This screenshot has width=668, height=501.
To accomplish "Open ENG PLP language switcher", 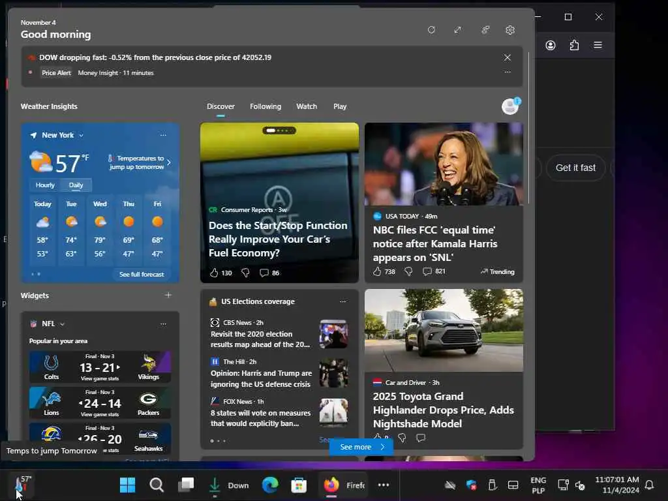I will click(538, 485).
